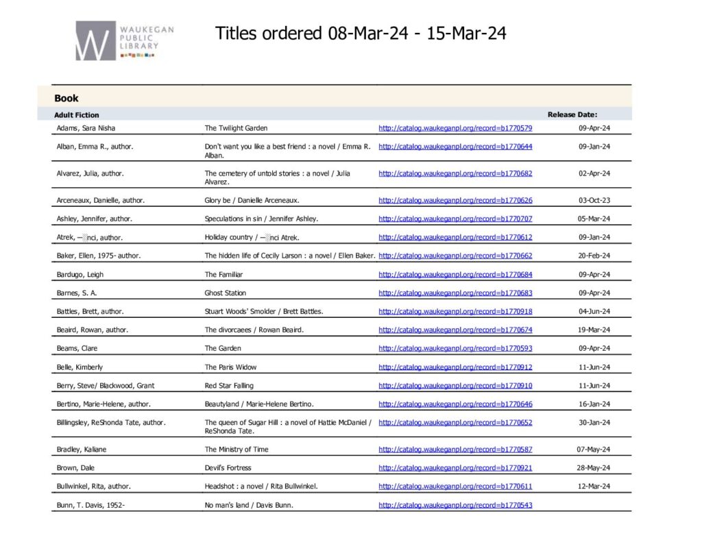This screenshot has height=542, width=702.
Task: Select author 'Battles, Brett, author.'
Action: point(90,311)
